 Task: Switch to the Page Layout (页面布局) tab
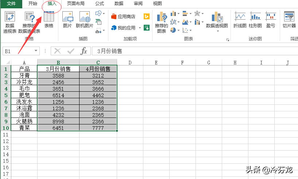pyautogui.click(x=76, y=4)
